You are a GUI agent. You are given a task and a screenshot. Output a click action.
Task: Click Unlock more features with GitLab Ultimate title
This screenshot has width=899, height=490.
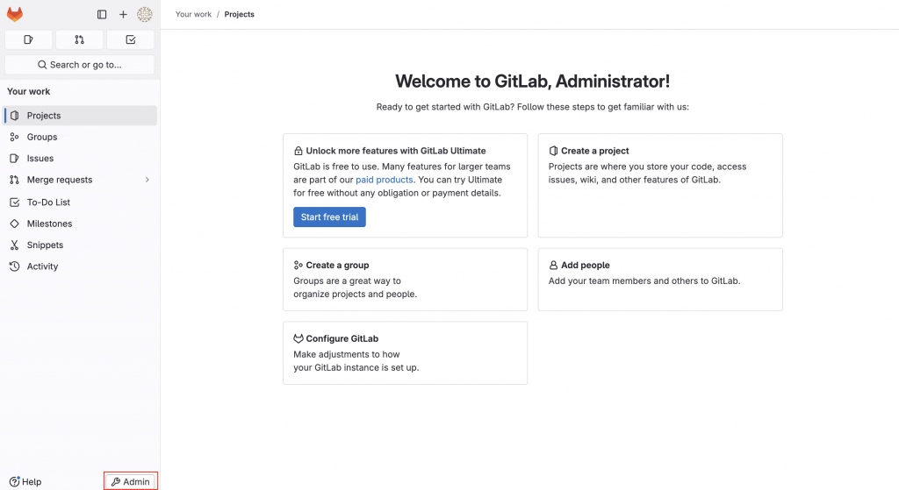[396, 151]
